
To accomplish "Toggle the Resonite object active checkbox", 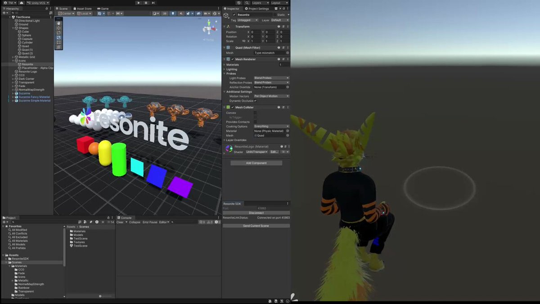I will (234, 15).
